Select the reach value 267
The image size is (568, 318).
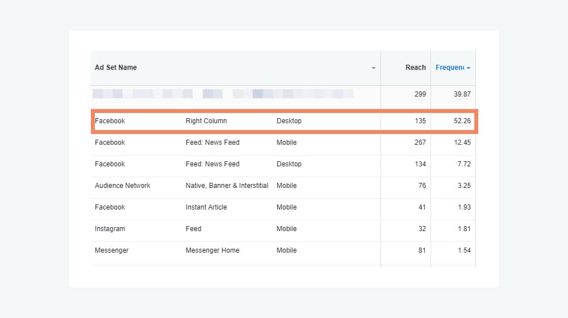coord(420,143)
